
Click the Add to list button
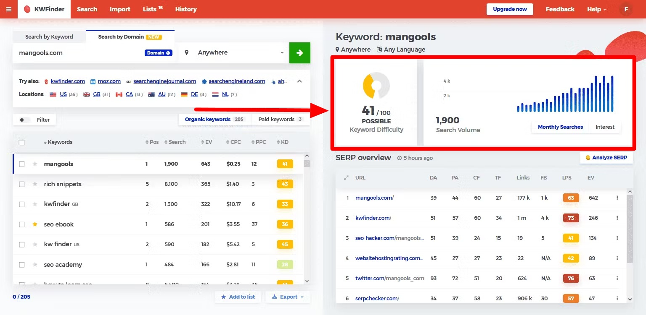click(x=238, y=297)
